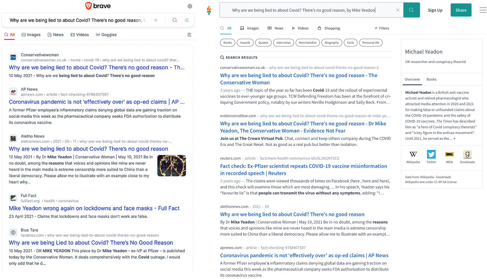Click the Brave lion logo
The height and width of the screenshot is (279, 487).
88,6
